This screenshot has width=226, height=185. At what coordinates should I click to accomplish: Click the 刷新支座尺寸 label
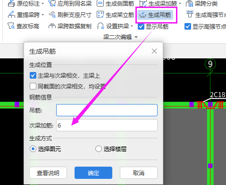click(75, 15)
